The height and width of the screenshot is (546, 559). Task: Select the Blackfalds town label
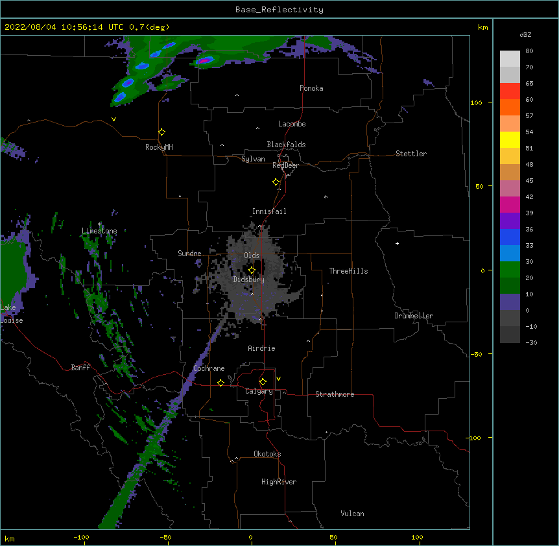click(x=286, y=145)
